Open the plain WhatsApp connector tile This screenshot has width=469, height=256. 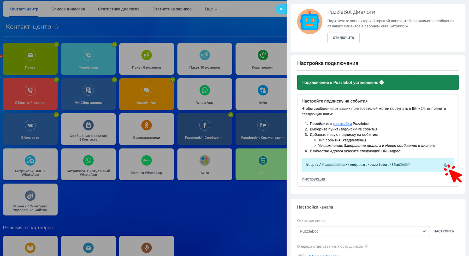point(205,94)
